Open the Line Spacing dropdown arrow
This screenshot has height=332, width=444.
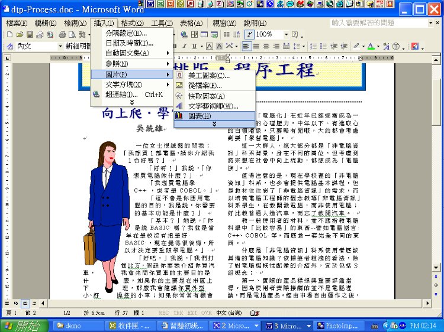click(304, 46)
